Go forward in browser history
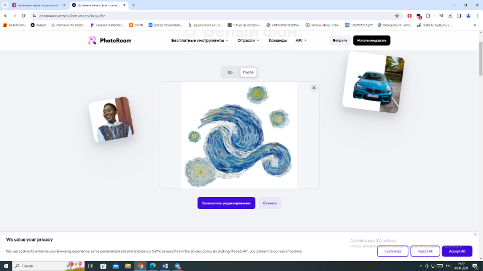 pos(14,16)
